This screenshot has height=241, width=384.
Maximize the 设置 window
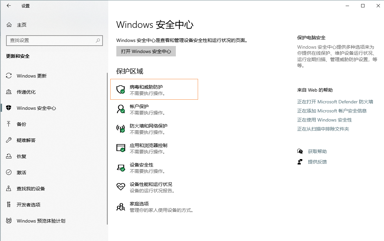[x=363, y=6]
